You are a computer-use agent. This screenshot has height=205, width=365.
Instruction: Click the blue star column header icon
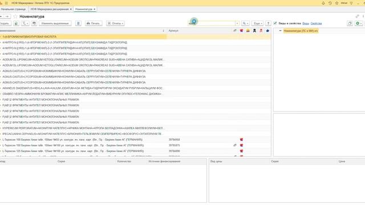(x=267, y=31)
